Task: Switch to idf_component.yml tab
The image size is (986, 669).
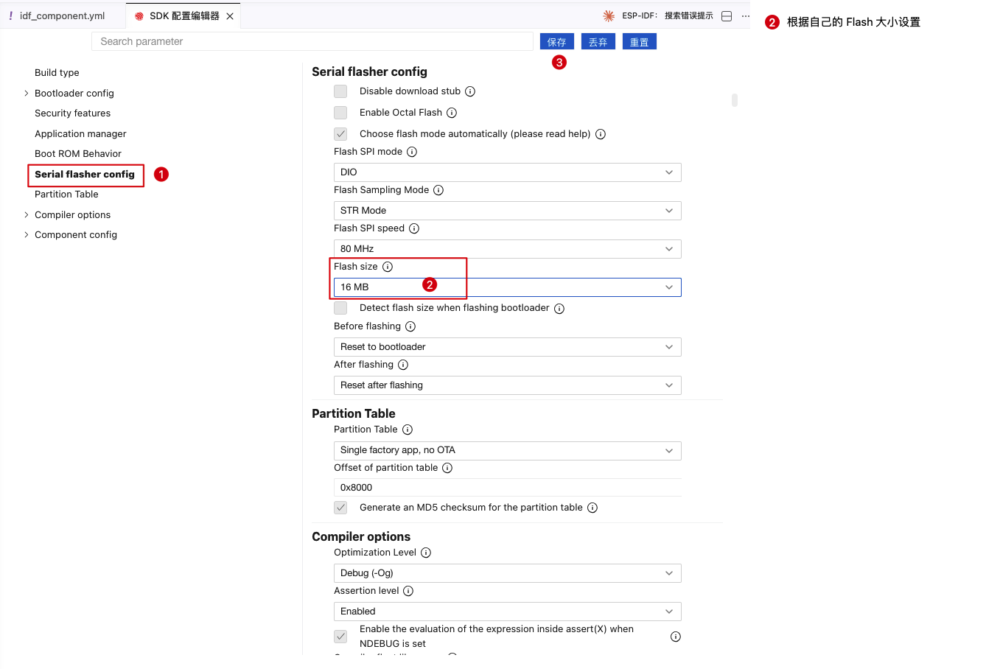Action: (x=63, y=16)
